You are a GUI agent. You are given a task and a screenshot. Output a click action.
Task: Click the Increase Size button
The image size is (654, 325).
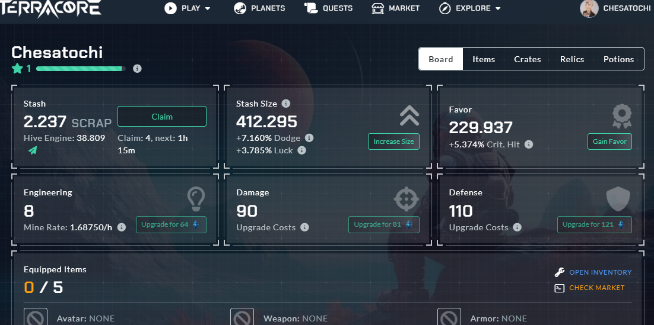(393, 141)
